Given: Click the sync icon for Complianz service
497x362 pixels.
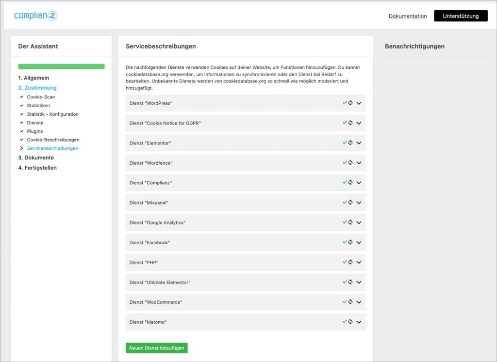Looking at the screenshot, I should (350, 182).
